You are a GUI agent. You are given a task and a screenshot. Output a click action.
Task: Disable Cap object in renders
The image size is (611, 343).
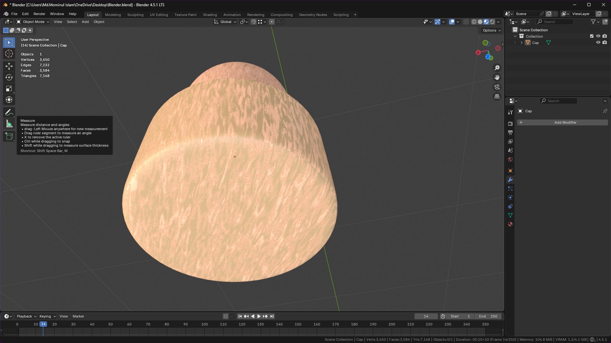coord(605,43)
